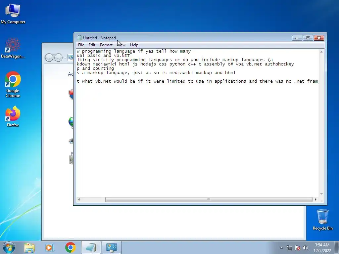Open the My Computer desktop icon
The width and height of the screenshot is (339, 254).
[x=13, y=14]
